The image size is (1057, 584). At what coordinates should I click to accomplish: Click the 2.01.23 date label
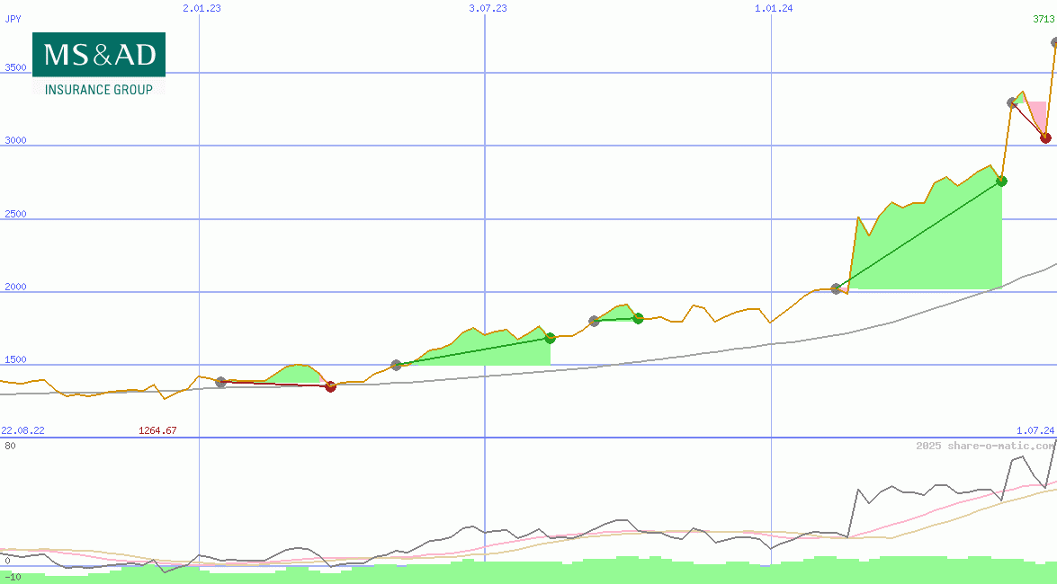click(x=202, y=8)
